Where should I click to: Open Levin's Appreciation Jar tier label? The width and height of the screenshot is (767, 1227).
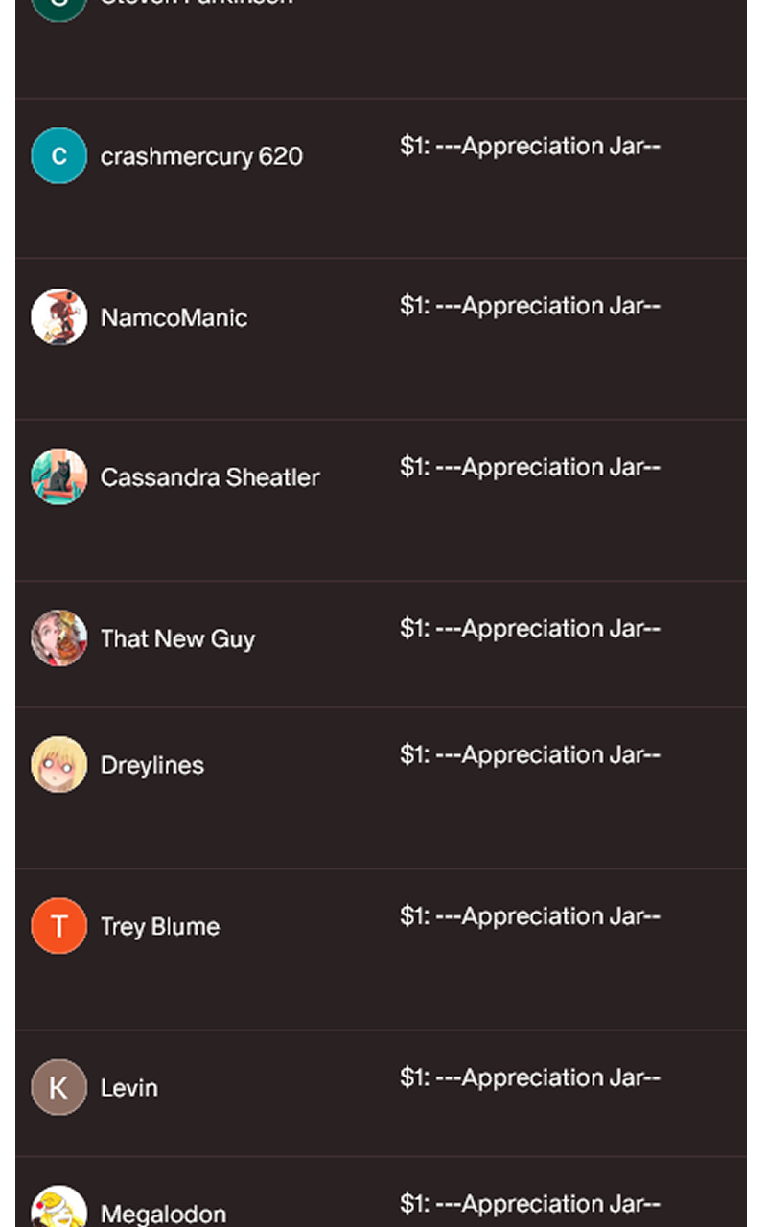pos(530,1077)
